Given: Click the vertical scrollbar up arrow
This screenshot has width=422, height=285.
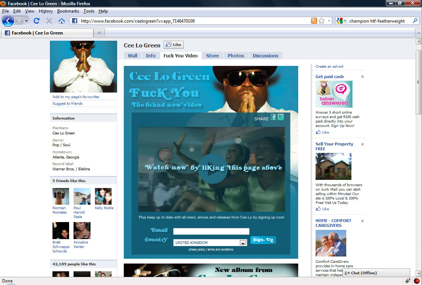Looking at the screenshot, I should 418,41.
